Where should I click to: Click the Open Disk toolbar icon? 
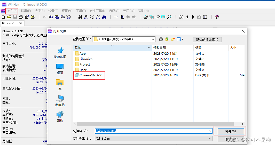click(x=146, y=17)
